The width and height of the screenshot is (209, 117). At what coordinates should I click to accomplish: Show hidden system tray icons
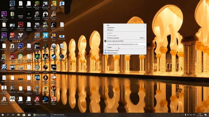183,115
